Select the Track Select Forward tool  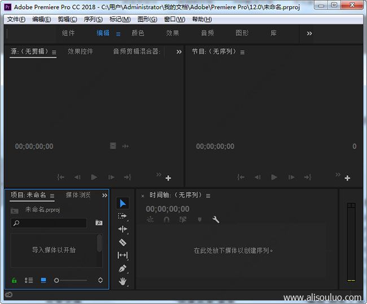[123, 216]
